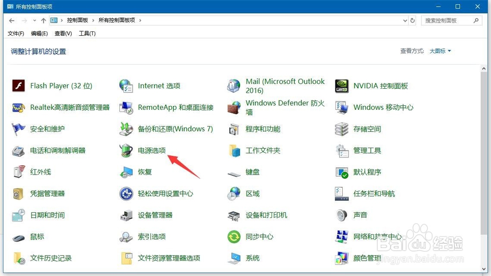
Task: Open the 轻松使用设置中心 icon
Action: pyautogui.click(x=126, y=194)
